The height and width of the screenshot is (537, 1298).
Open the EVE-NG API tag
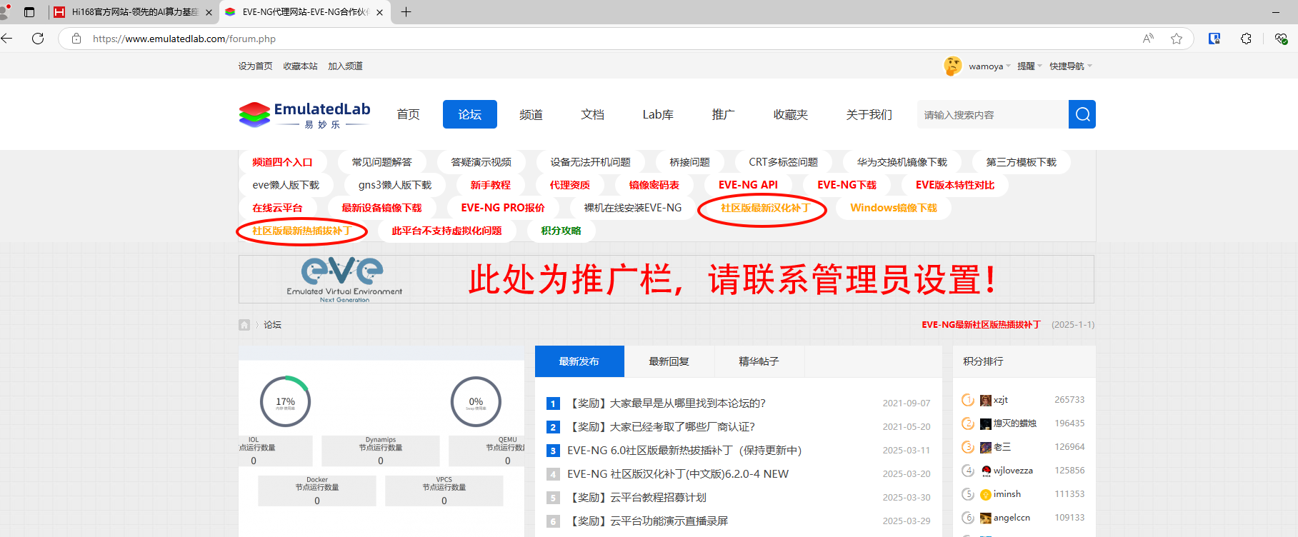pos(748,185)
